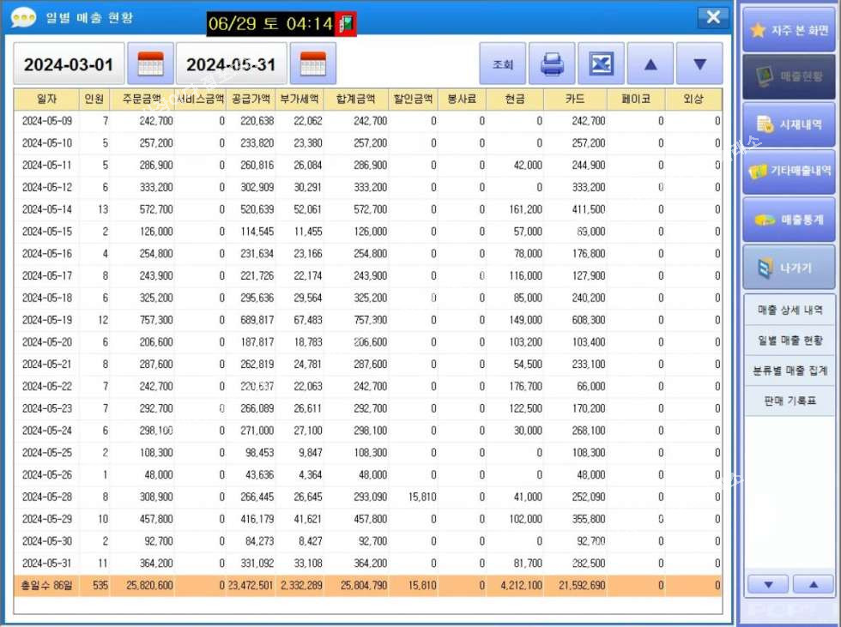
Task: Select the row dated 2024-05-26
Action: [368, 475]
